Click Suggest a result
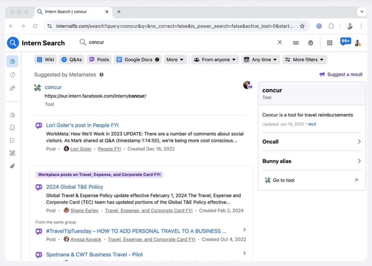Viewport: 372px width, 266px height. [x=341, y=74]
